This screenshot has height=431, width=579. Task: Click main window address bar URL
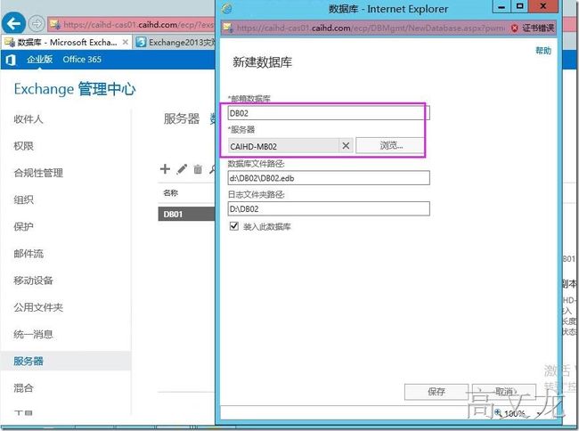pyautogui.click(x=138, y=25)
